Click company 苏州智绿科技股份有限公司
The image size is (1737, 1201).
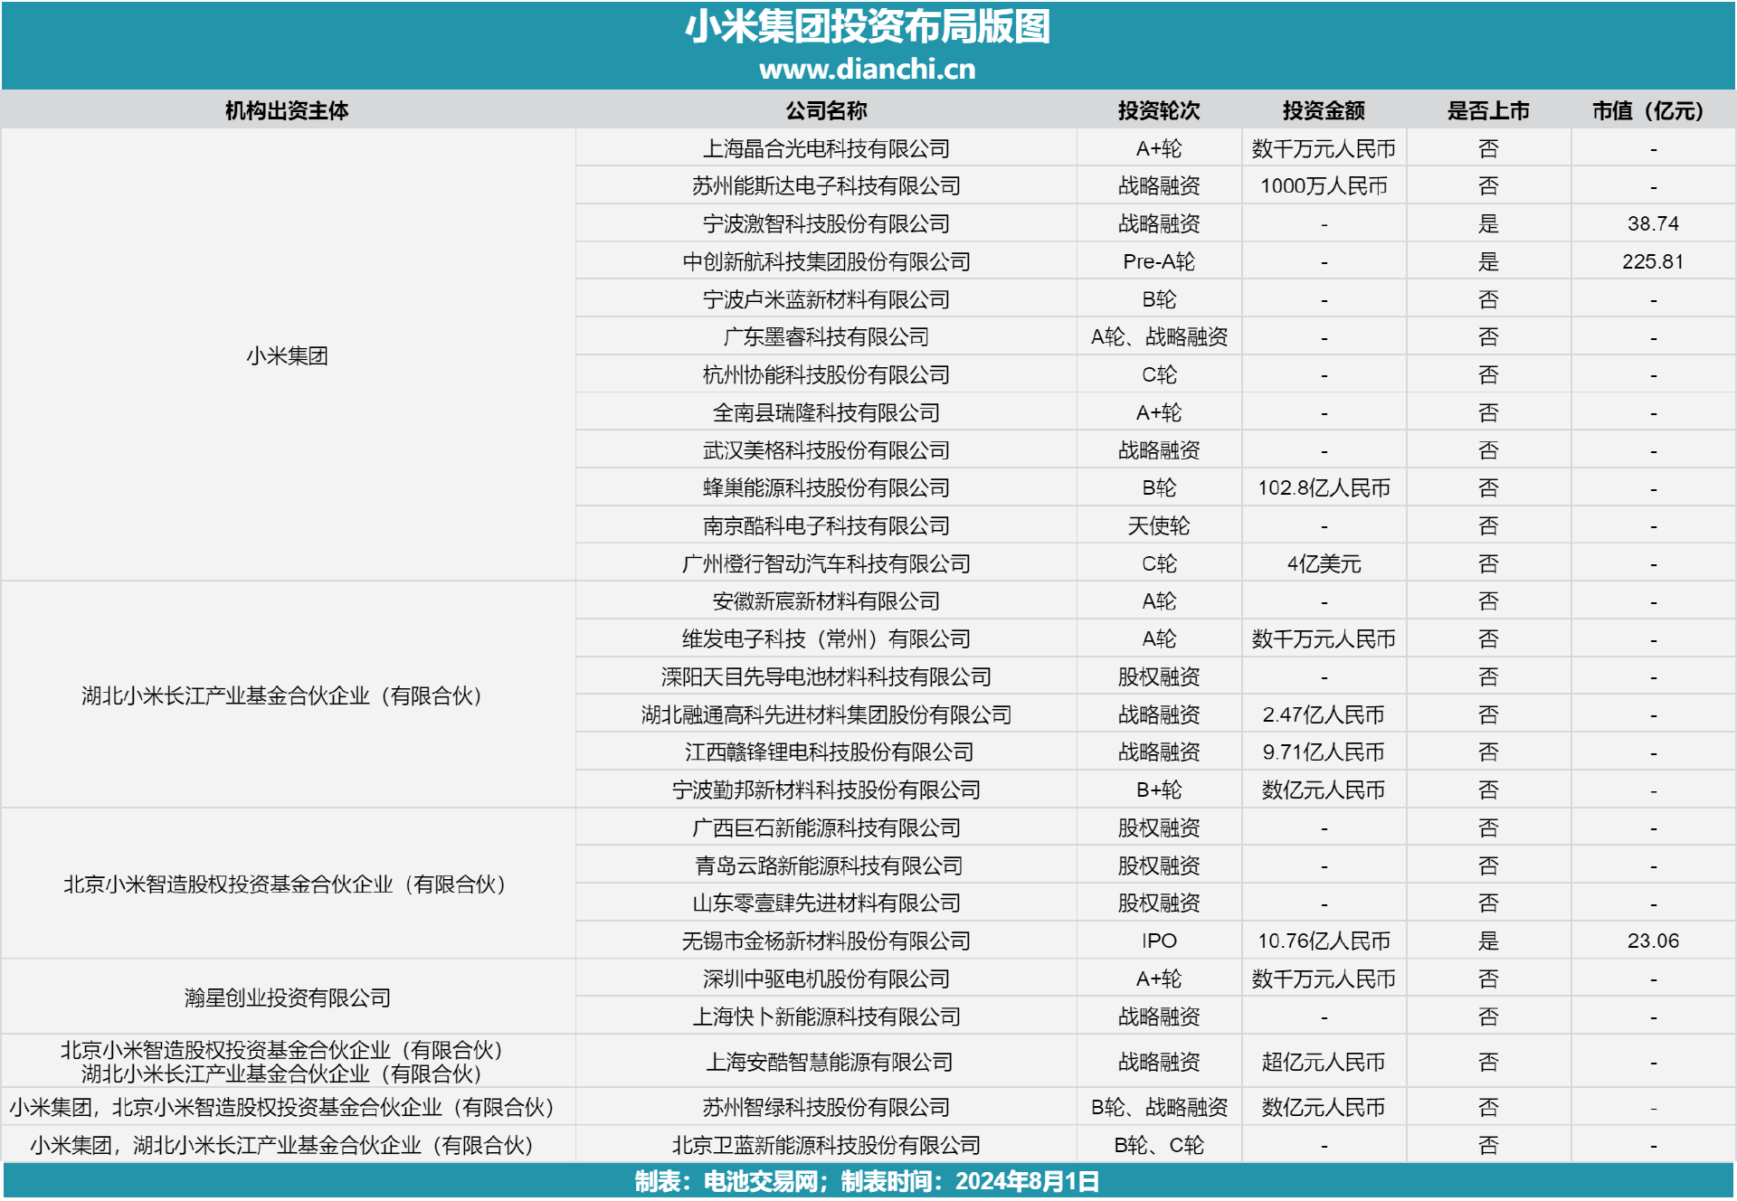tap(826, 1107)
